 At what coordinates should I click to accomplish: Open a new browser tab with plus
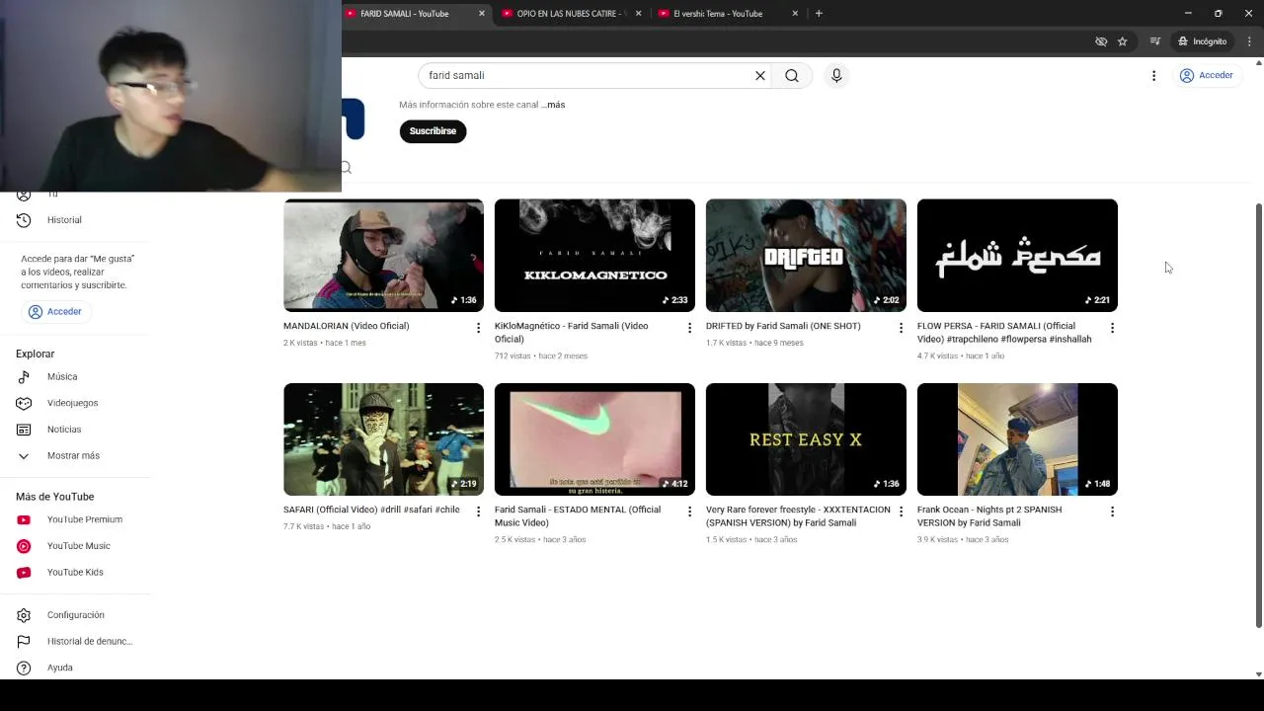click(x=819, y=14)
